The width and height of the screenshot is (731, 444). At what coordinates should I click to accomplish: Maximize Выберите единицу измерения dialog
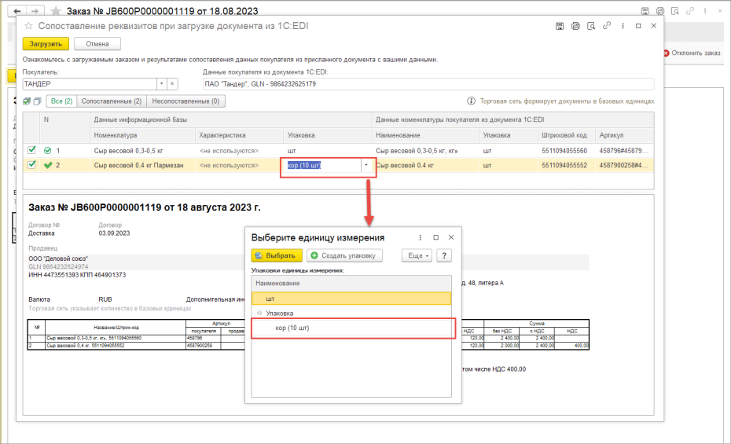coord(436,237)
